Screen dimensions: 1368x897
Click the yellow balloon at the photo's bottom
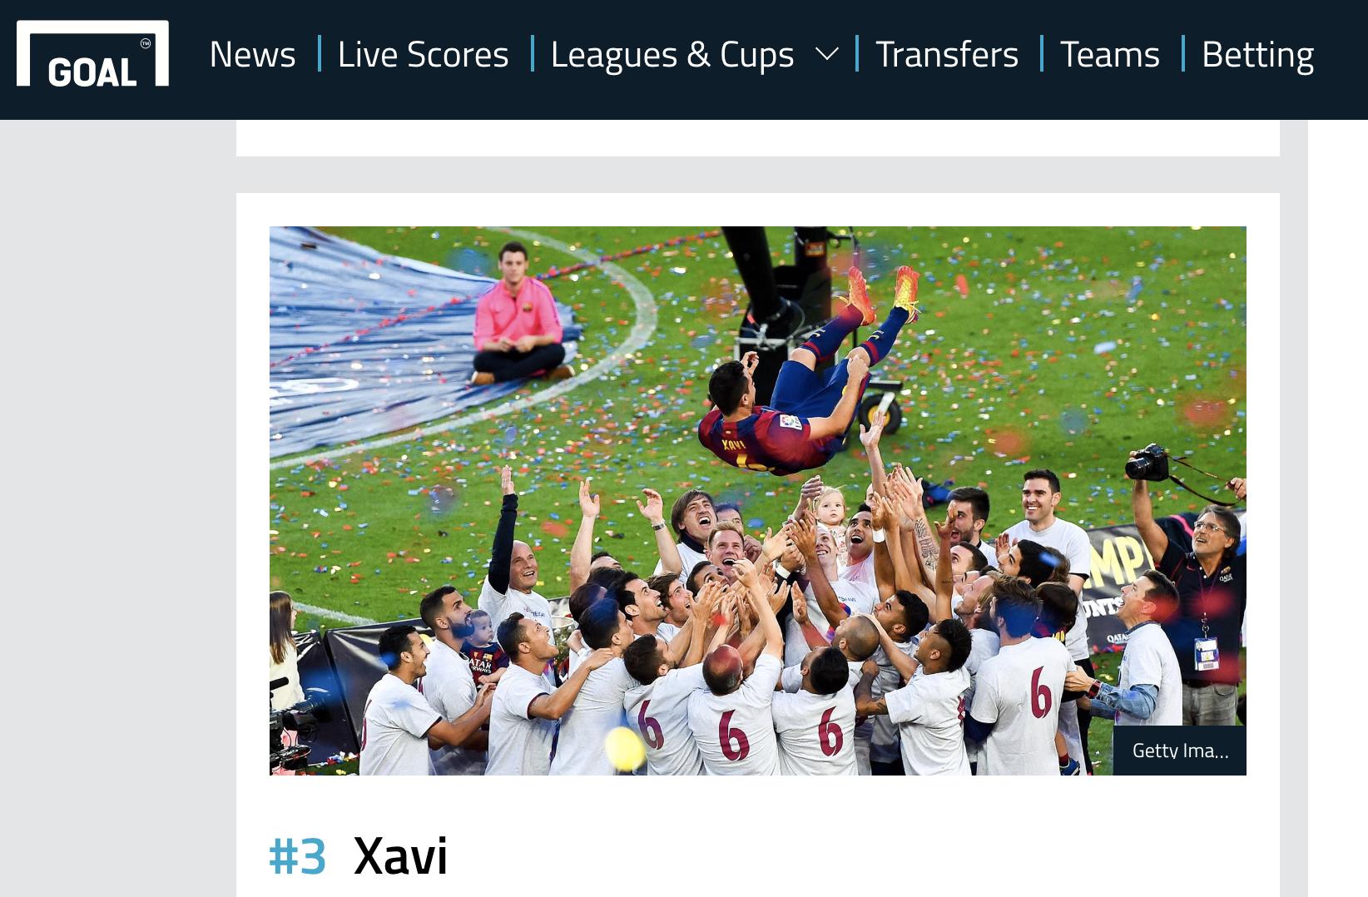[624, 747]
